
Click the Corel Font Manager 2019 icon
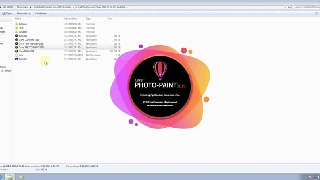(x=17, y=44)
